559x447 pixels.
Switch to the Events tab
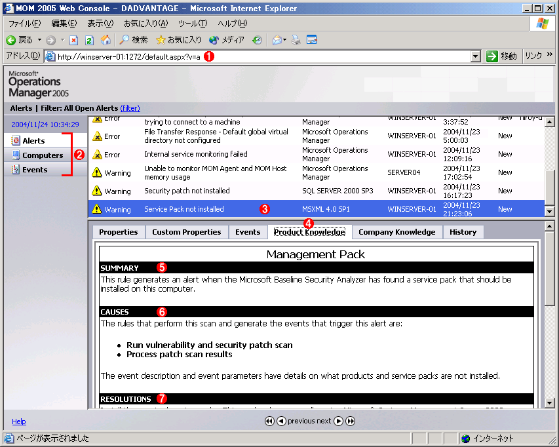click(x=248, y=232)
